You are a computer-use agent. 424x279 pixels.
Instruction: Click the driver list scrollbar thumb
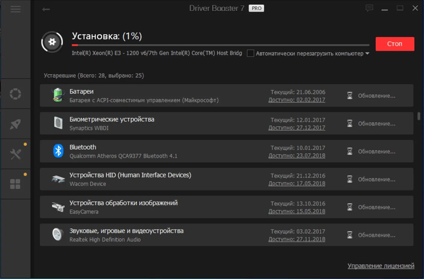pyautogui.click(x=419, y=116)
